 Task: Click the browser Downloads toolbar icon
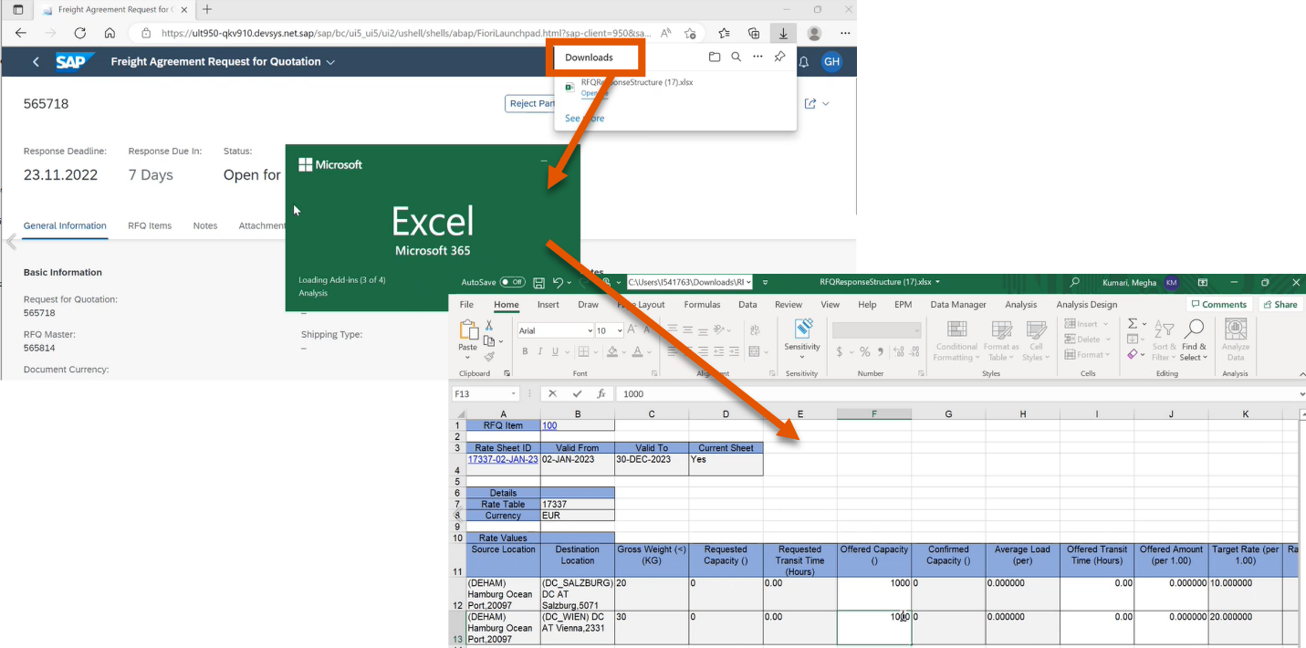(783, 33)
